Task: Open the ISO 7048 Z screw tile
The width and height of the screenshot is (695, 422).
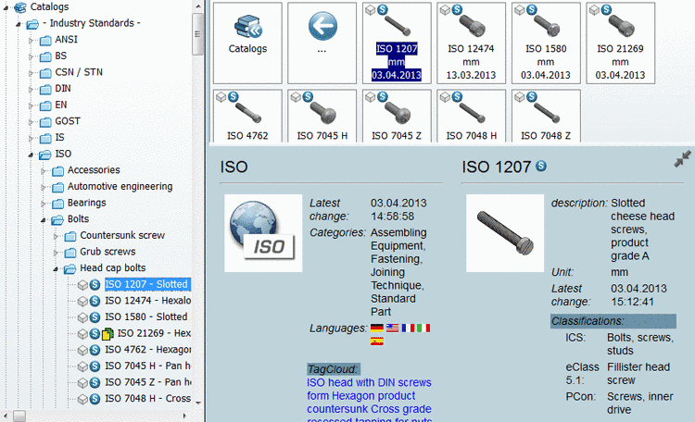Action: (546, 116)
